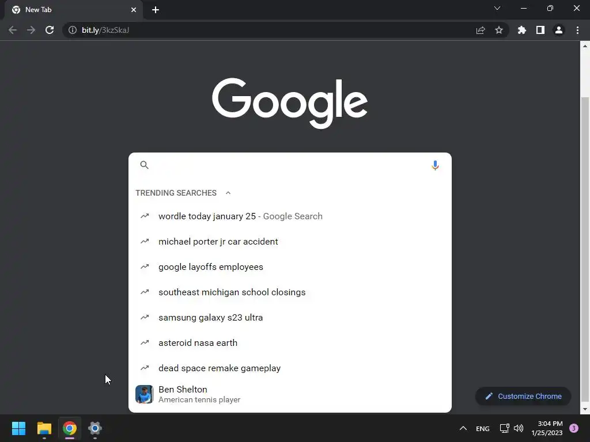Click the Google logo

point(290,103)
